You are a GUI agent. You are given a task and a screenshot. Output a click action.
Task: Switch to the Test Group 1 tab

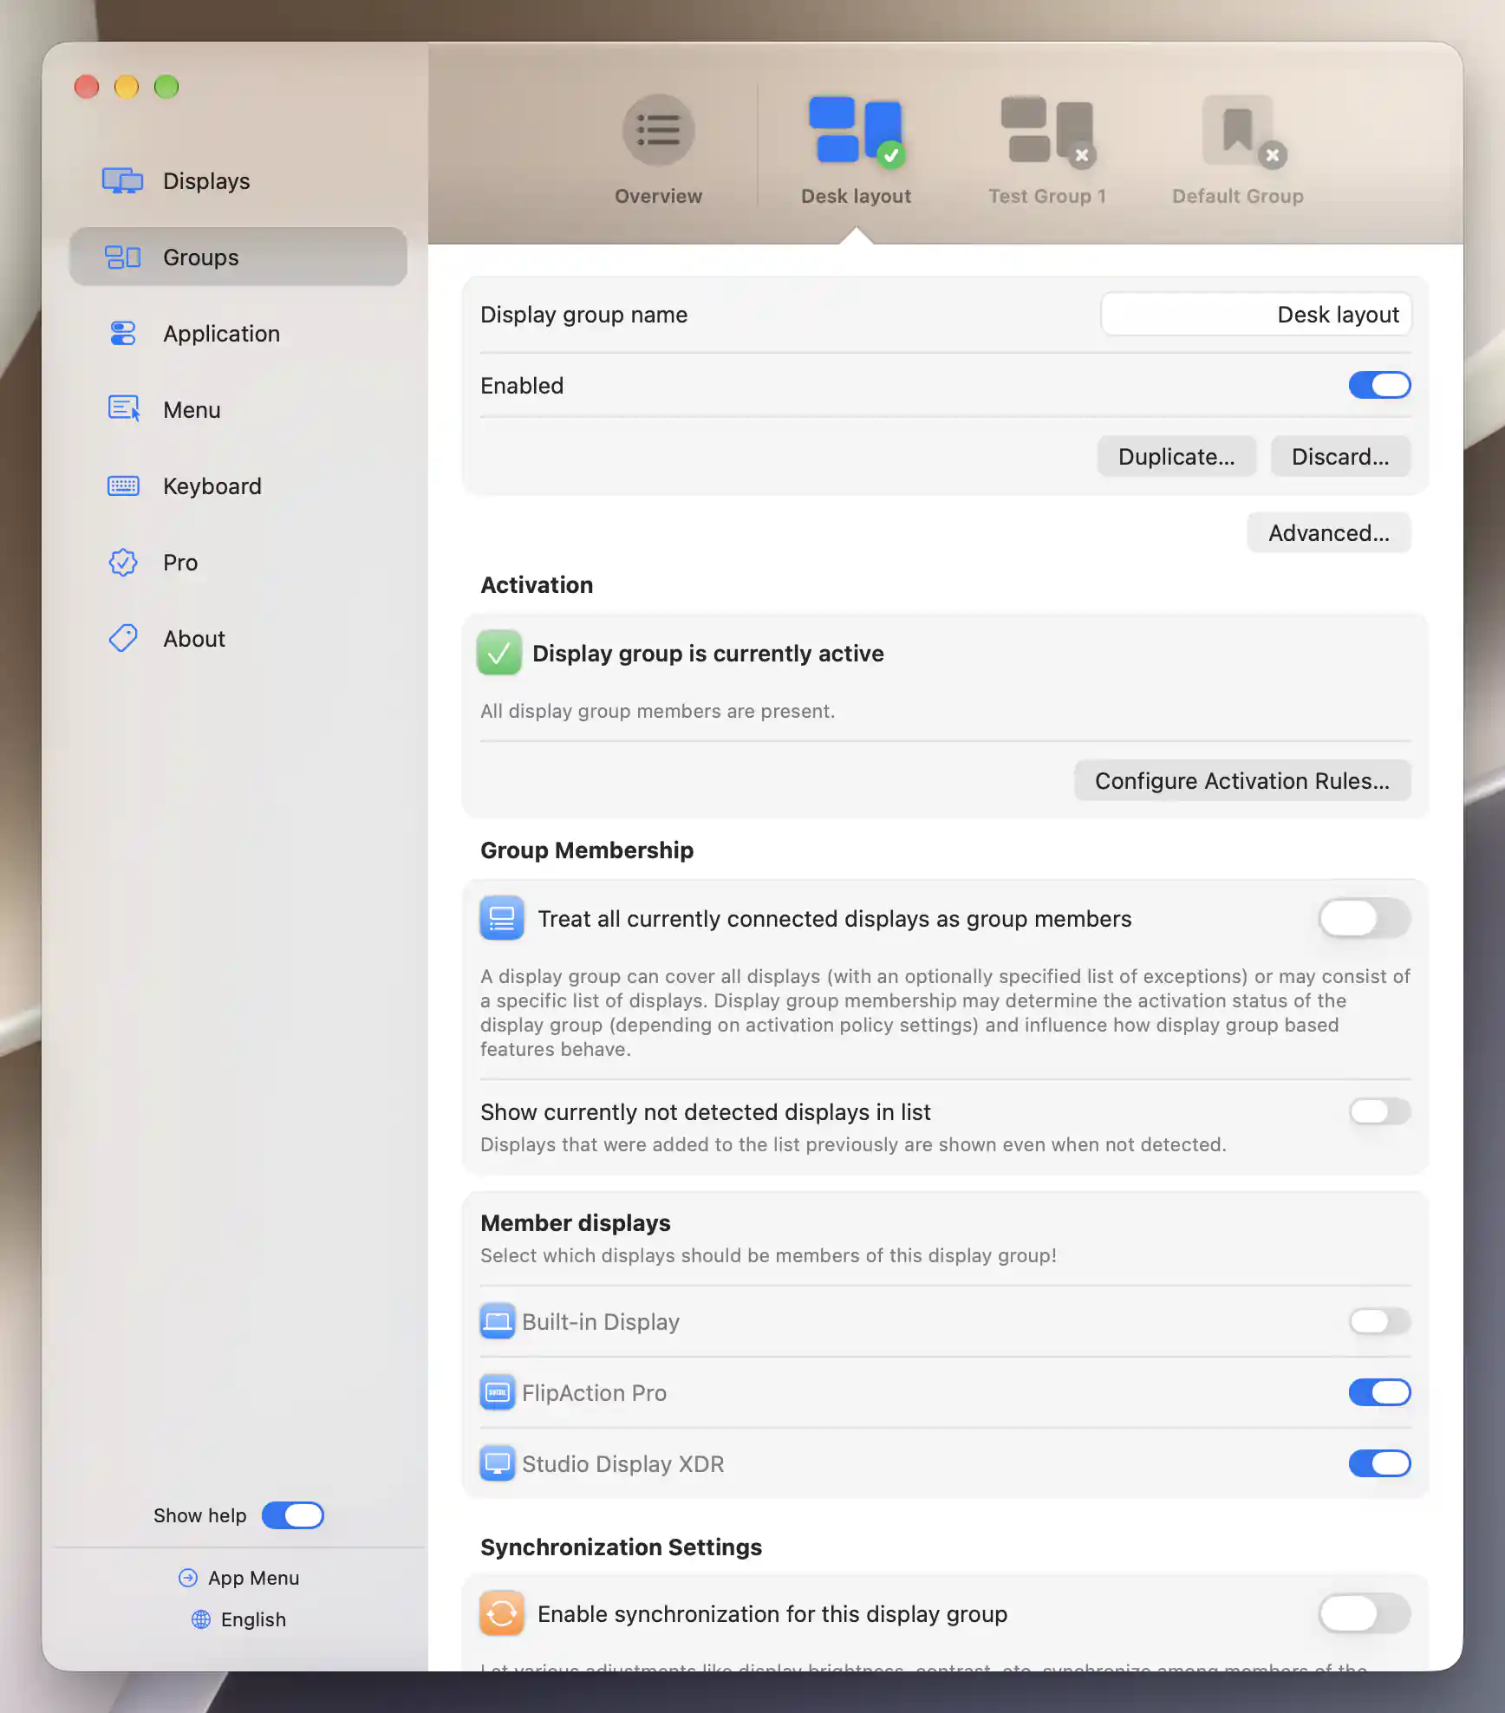tap(1046, 151)
